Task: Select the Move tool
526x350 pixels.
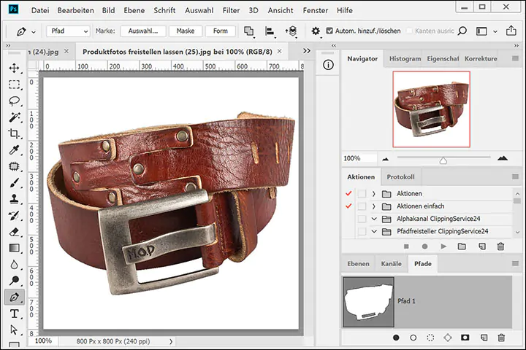Action: click(x=14, y=68)
